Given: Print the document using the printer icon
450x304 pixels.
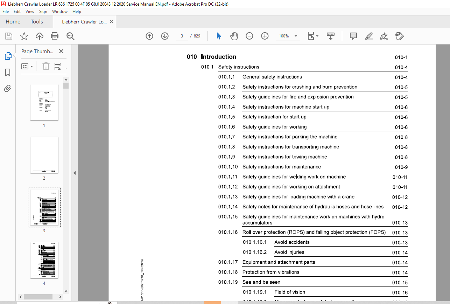Looking at the screenshot, I should click(x=55, y=36).
